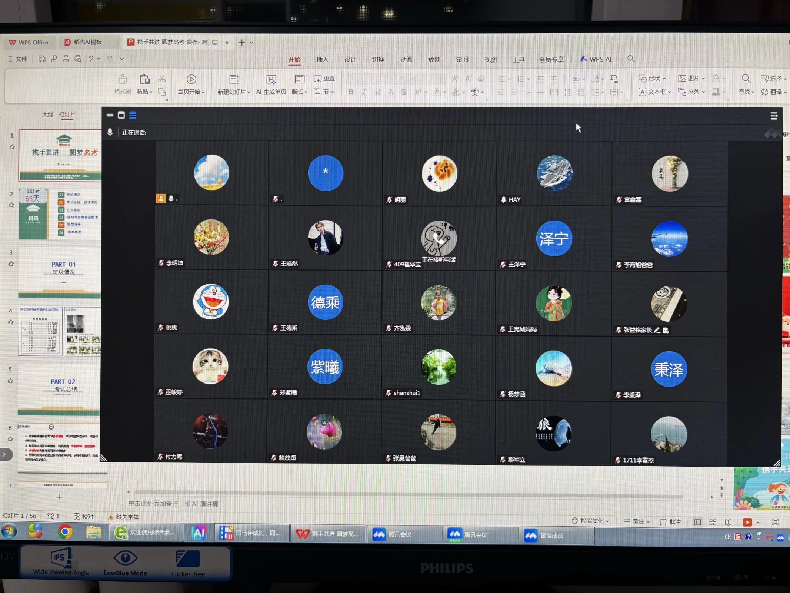Switch to the 大纲 outline tab

(47, 114)
